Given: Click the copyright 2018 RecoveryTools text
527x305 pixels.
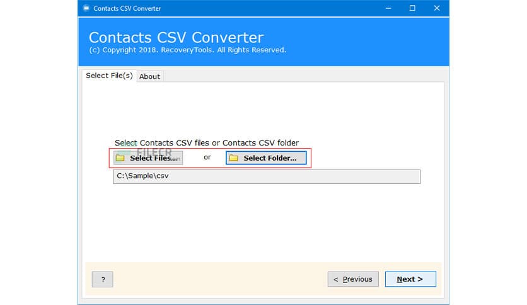Looking at the screenshot, I should 188,50.
